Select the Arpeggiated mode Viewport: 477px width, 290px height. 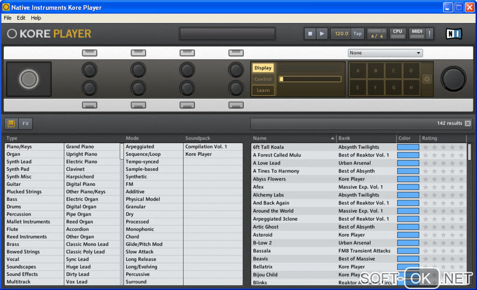(x=153, y=147)
